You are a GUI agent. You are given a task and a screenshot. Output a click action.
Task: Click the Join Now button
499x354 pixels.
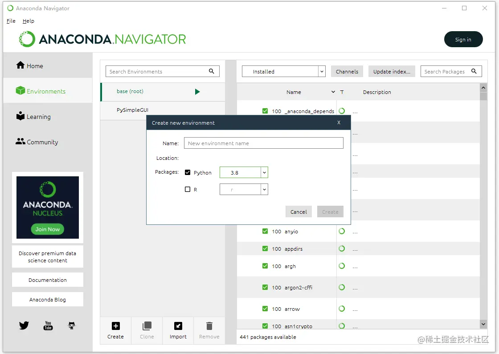47,229
